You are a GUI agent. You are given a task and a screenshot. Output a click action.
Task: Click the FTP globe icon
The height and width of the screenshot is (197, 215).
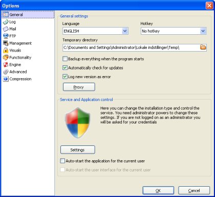pos(6,36)
